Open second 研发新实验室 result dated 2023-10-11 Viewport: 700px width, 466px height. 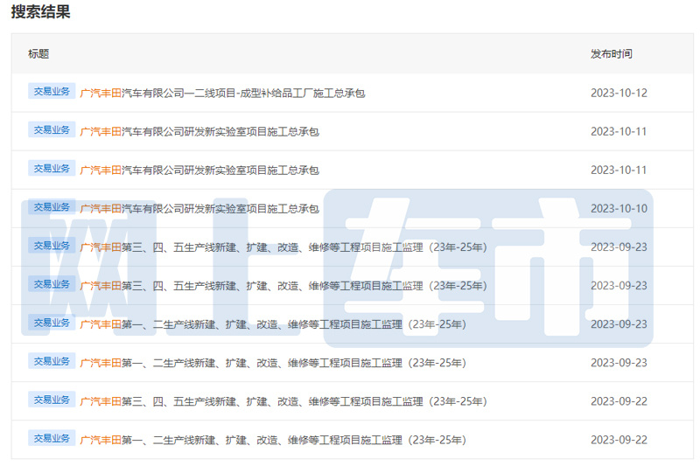click(x=199, y=170)
